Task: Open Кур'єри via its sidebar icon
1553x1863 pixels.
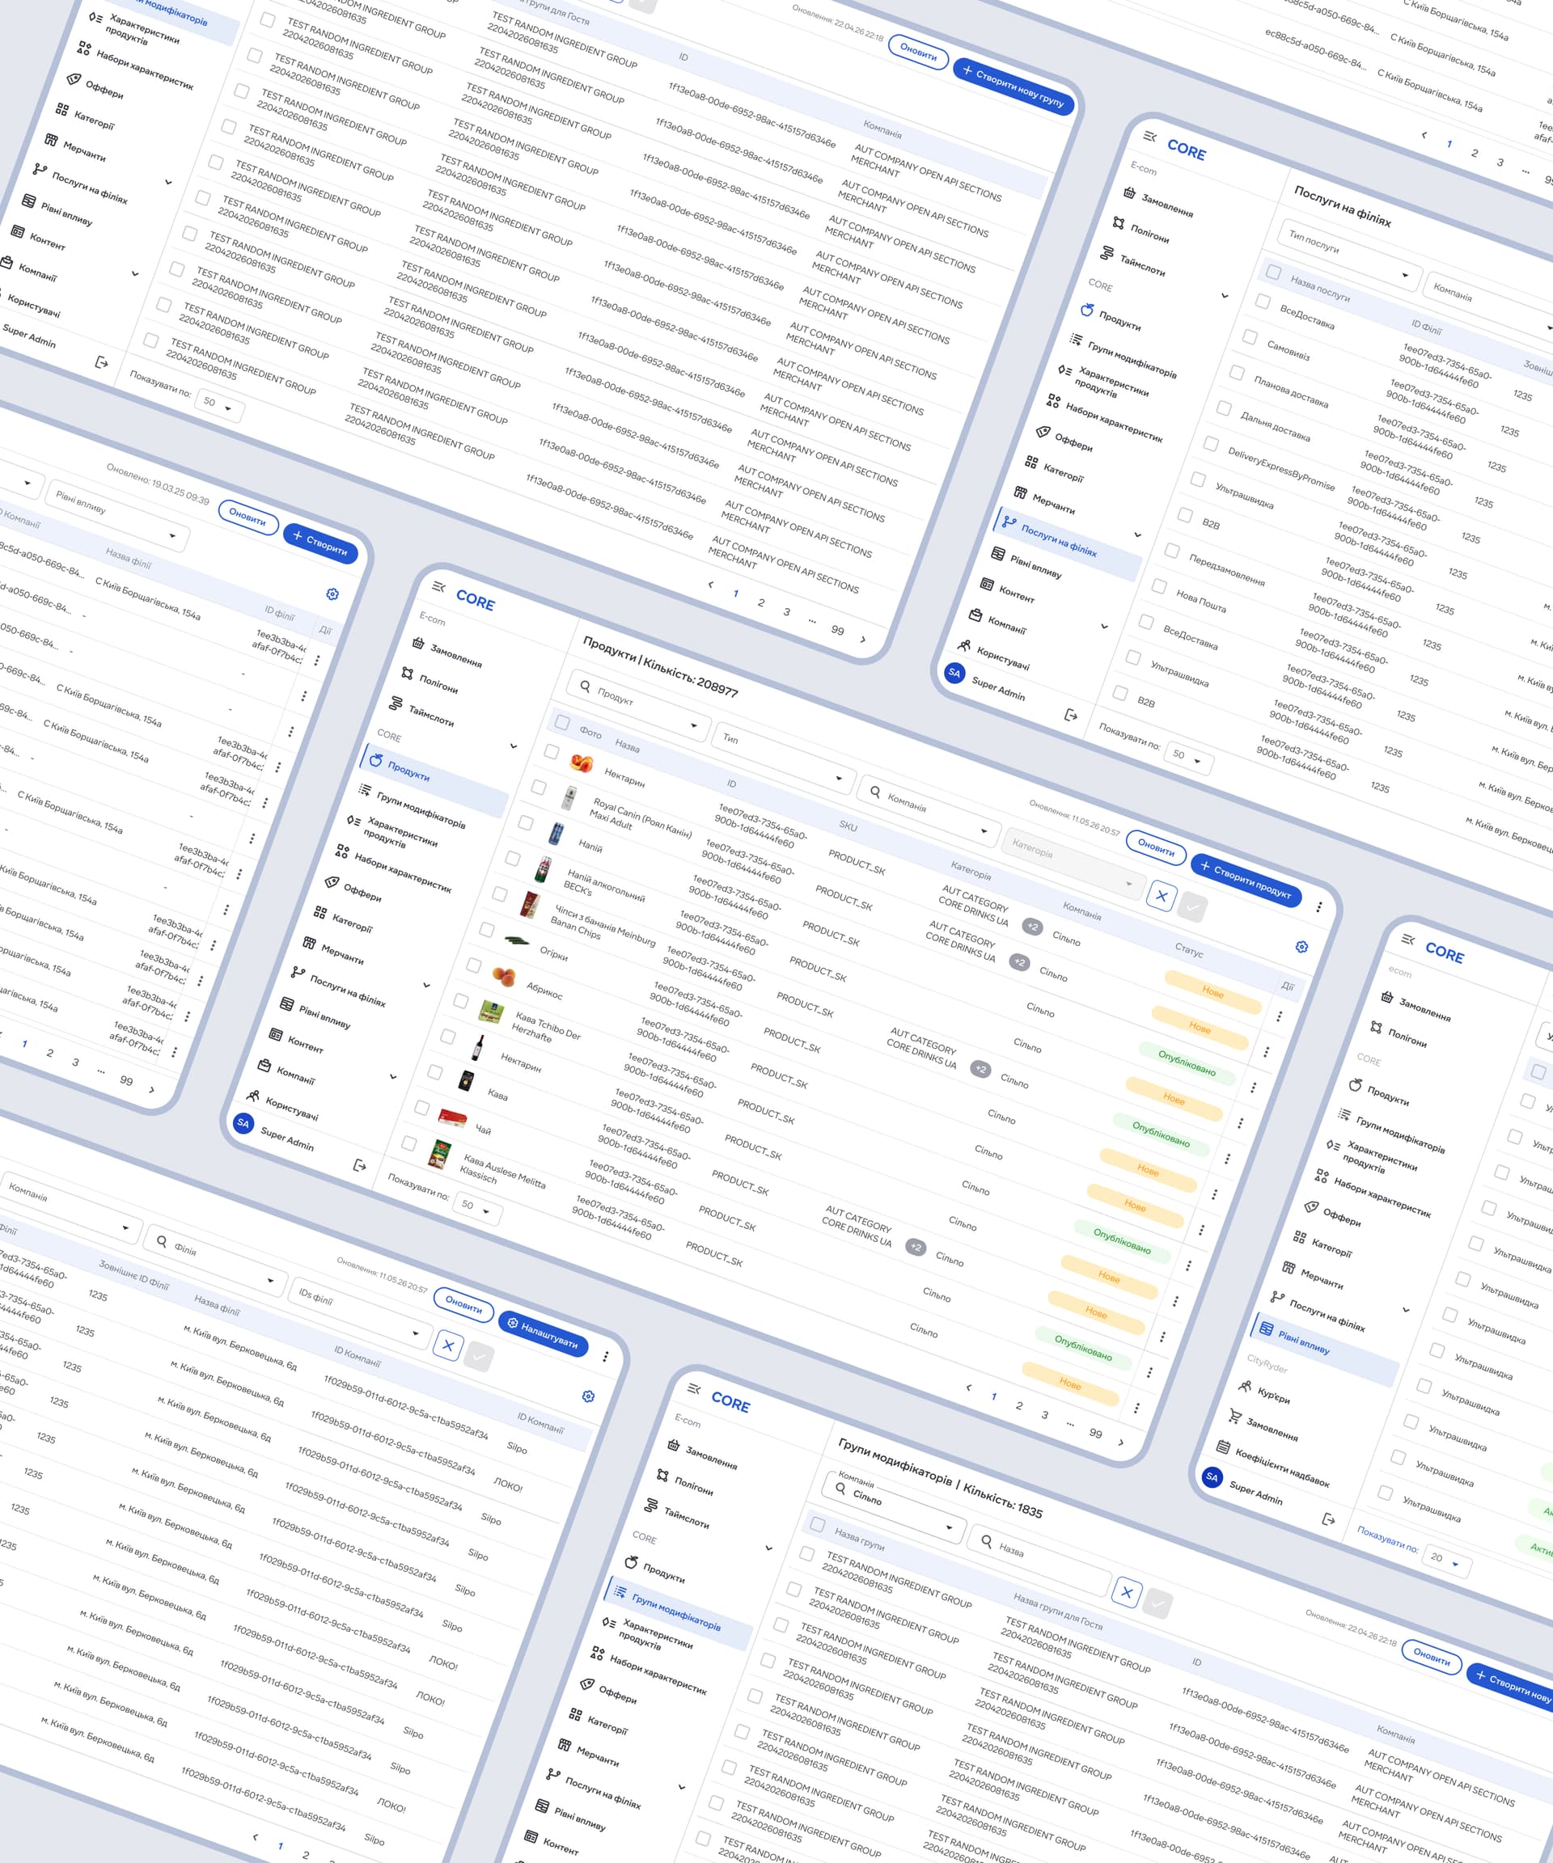Action: (1245, 1387)
